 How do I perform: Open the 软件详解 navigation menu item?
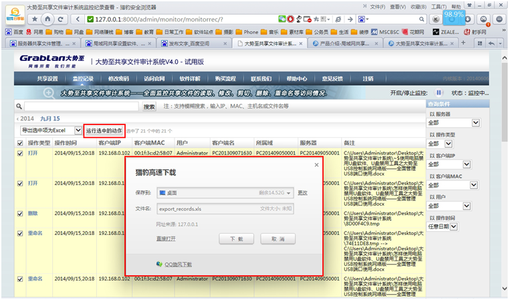click(x=191, y=78)
